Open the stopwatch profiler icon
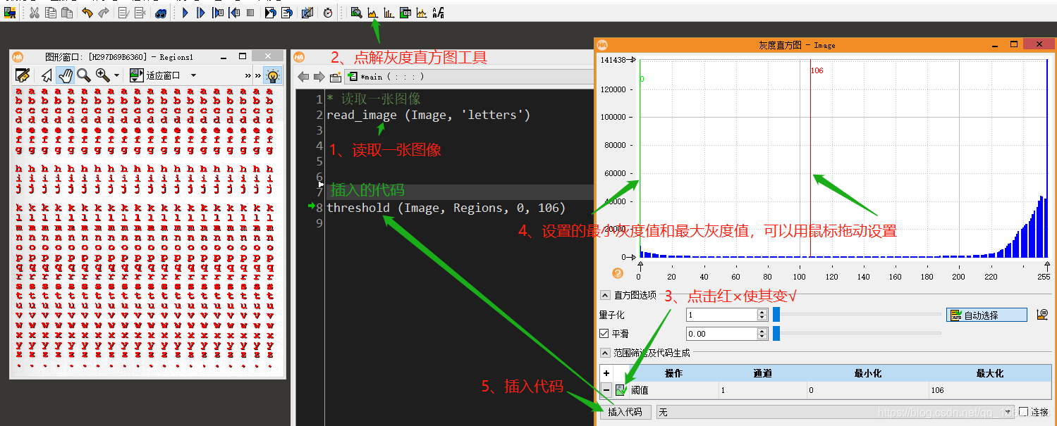Image resolution: width=1057 pixels, height=426 pixels. point(328,13)
